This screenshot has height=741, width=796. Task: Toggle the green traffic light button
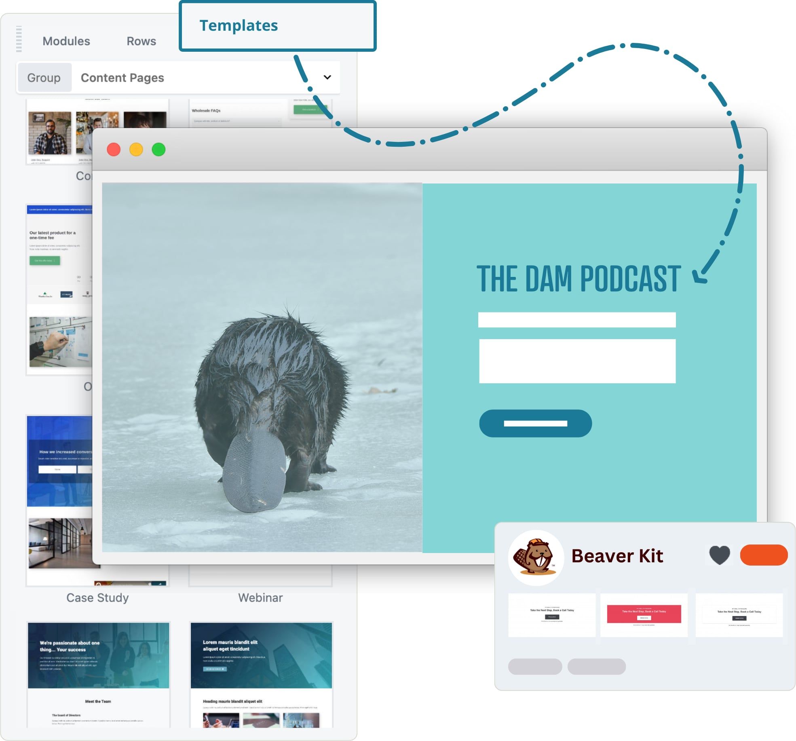tap(161, 149)
